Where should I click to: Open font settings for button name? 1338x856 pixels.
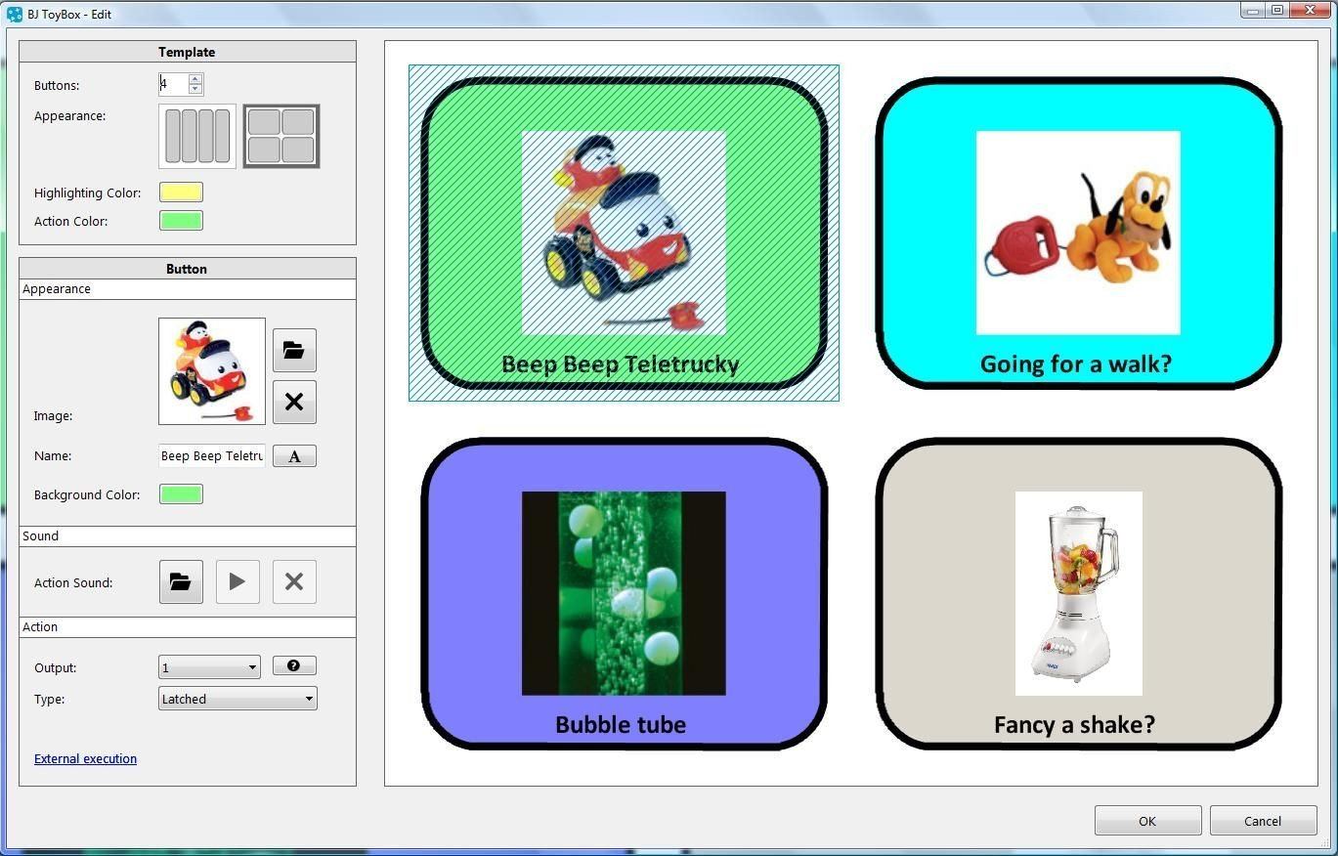coord(294,456)
